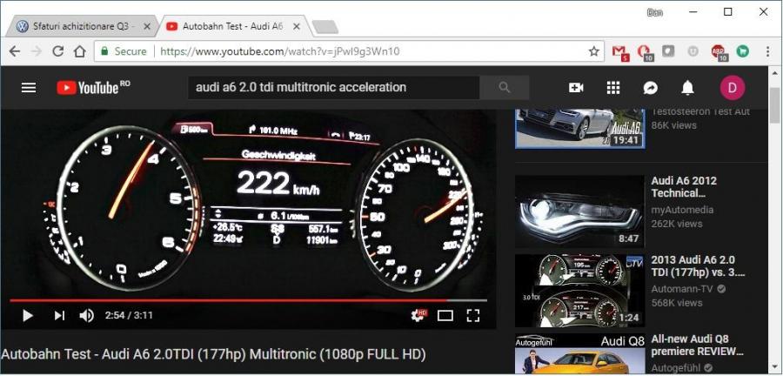Open the account avatar menu
Viewport: 783px width, 376px height.
tap(732, 88)
